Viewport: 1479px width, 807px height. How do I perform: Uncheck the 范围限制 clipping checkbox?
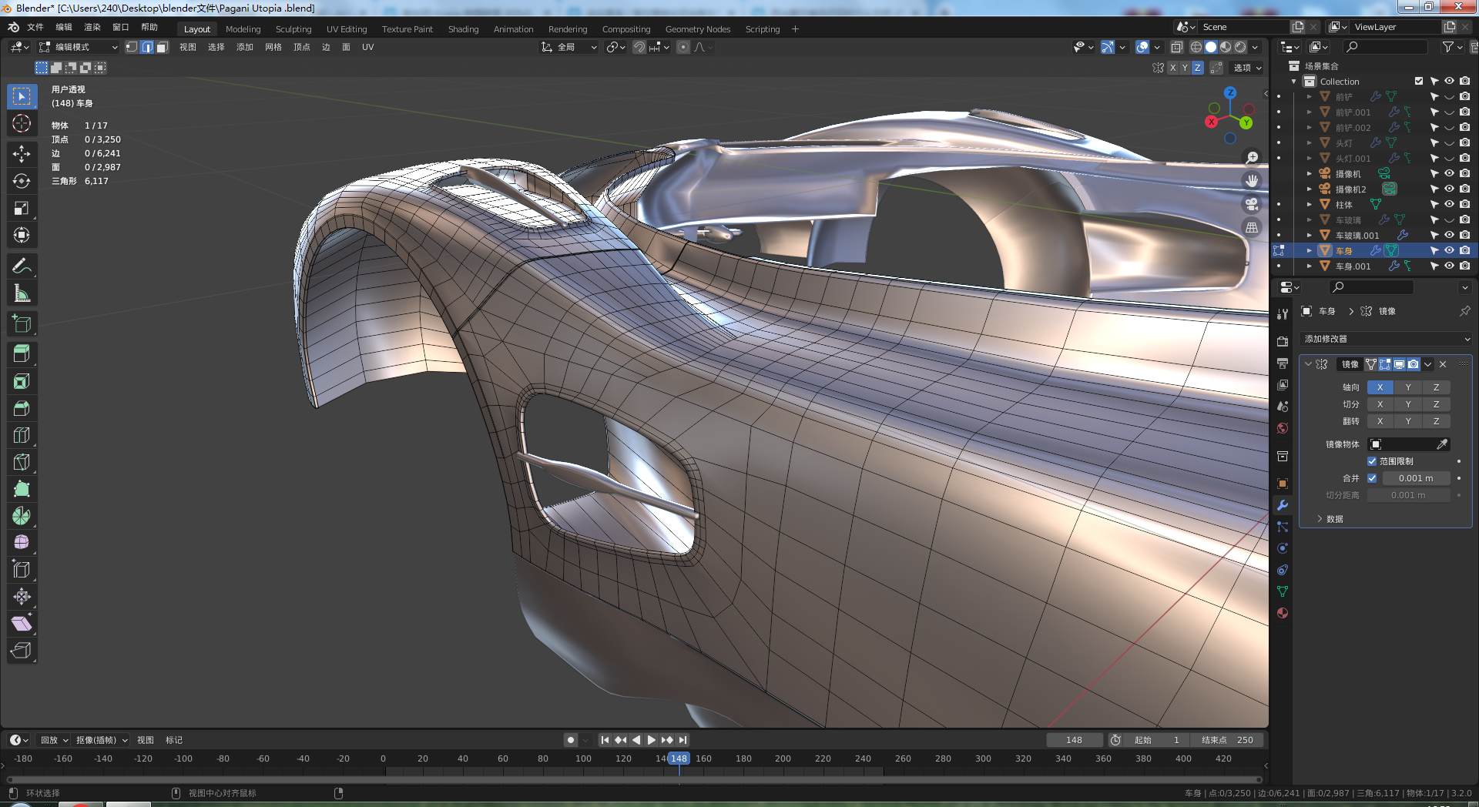[1372, 461]
